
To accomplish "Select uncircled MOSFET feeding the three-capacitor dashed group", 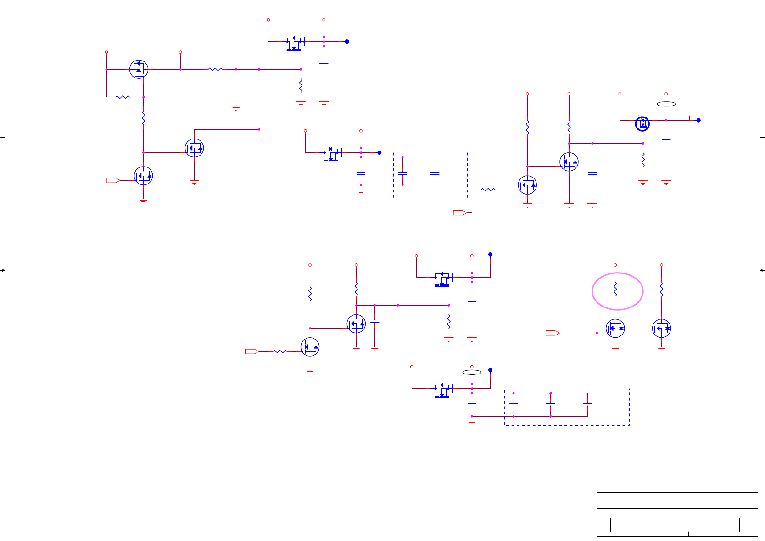I will pyautogui.click(x=442, y=390).
